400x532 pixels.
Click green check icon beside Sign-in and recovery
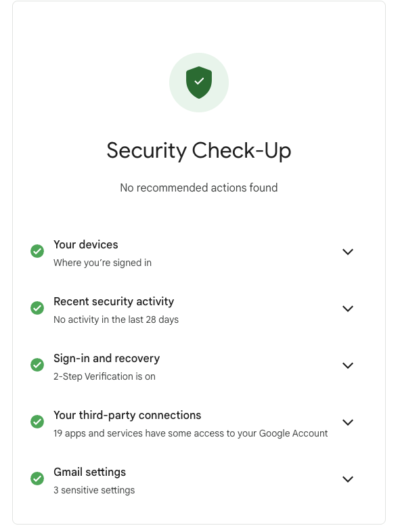pyautogui.click(x=37, y=365)
